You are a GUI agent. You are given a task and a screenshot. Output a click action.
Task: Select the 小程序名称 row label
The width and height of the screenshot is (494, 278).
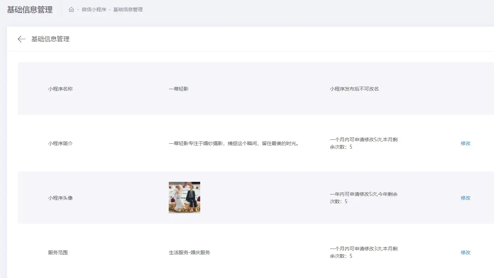click(x=60, y=88)
